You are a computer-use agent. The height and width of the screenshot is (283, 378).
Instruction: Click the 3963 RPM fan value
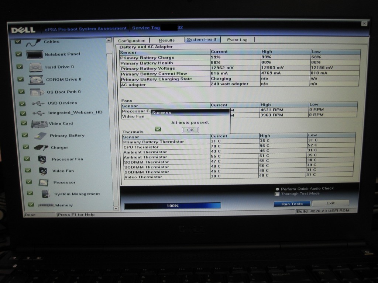[x=272, y=115]
